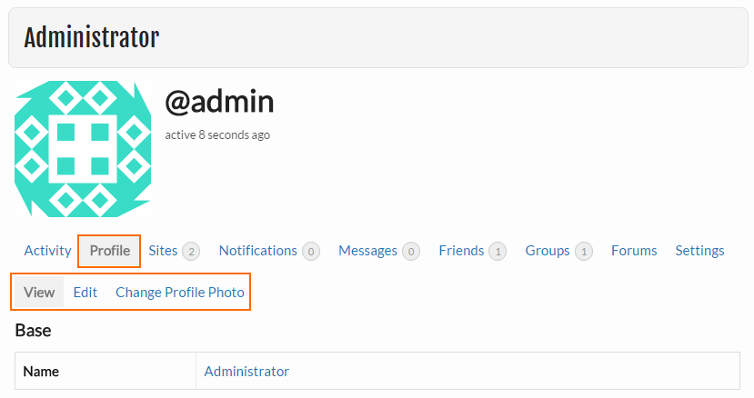The width and height of the screenshot is (754, 398).
Task: Select the Profile tab
Action: [110, 251]
